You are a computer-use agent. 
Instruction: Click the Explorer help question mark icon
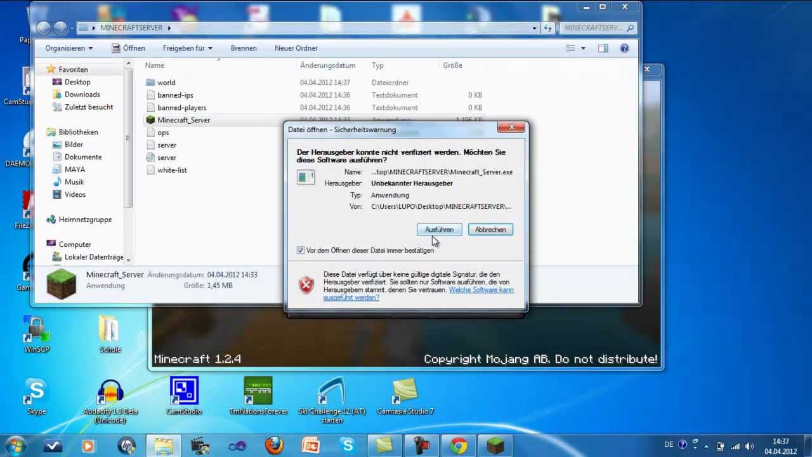point(624,48)
